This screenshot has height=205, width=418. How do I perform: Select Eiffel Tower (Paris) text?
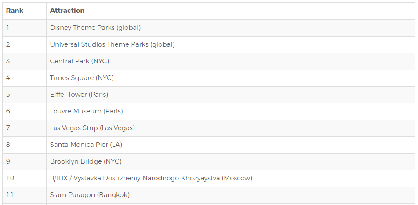(79, 95)
